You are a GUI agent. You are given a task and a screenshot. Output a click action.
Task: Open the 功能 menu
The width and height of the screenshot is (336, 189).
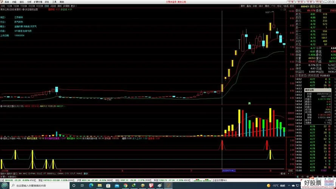click(x=14, y=2)
